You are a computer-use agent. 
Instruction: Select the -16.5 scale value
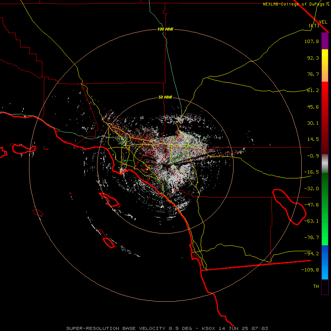coord(312,172)
